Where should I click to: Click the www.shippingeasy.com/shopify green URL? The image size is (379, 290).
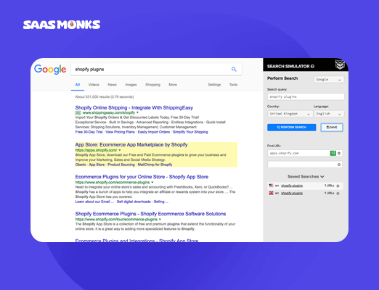(109, 112)
